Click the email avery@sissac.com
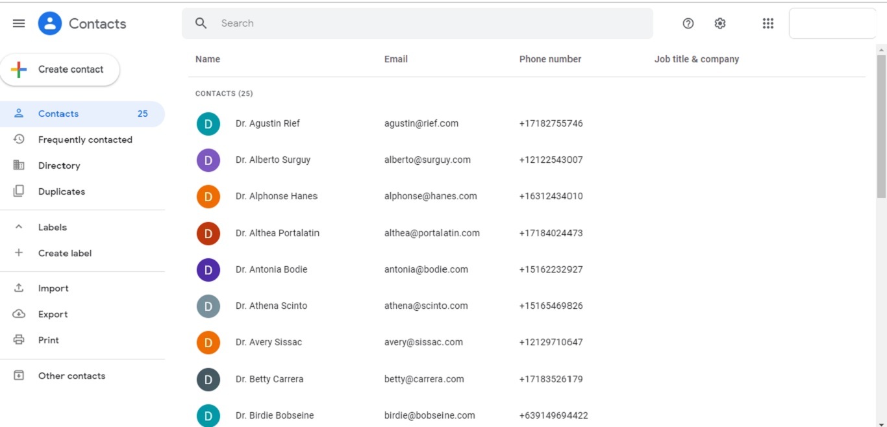The width and height of the screenshot is (887, 427). (x=423, y=342)
